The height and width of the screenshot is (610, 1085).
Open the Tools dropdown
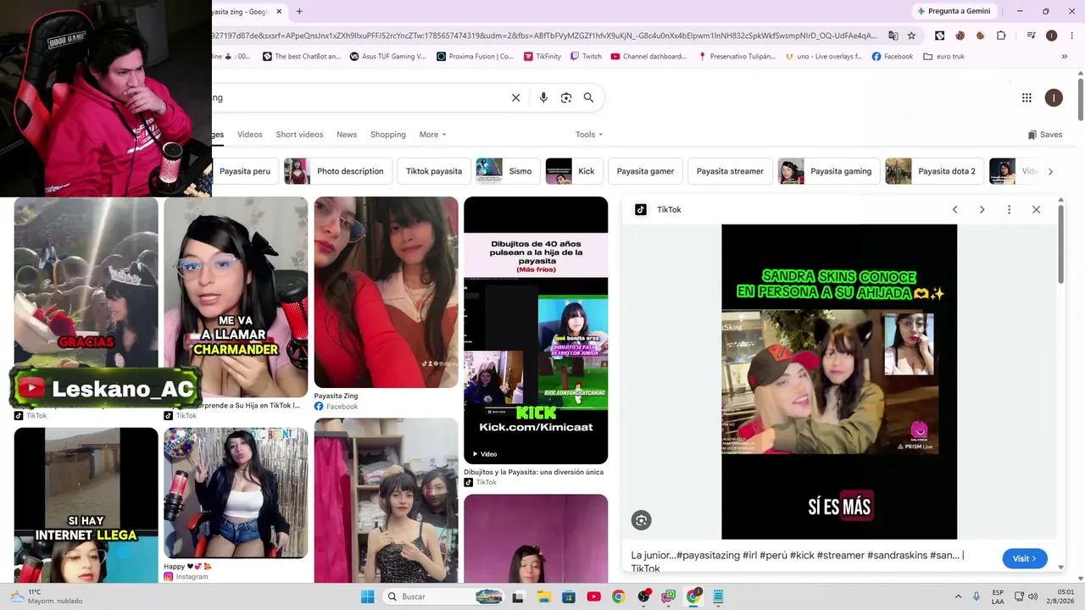(x=589, y=135)
